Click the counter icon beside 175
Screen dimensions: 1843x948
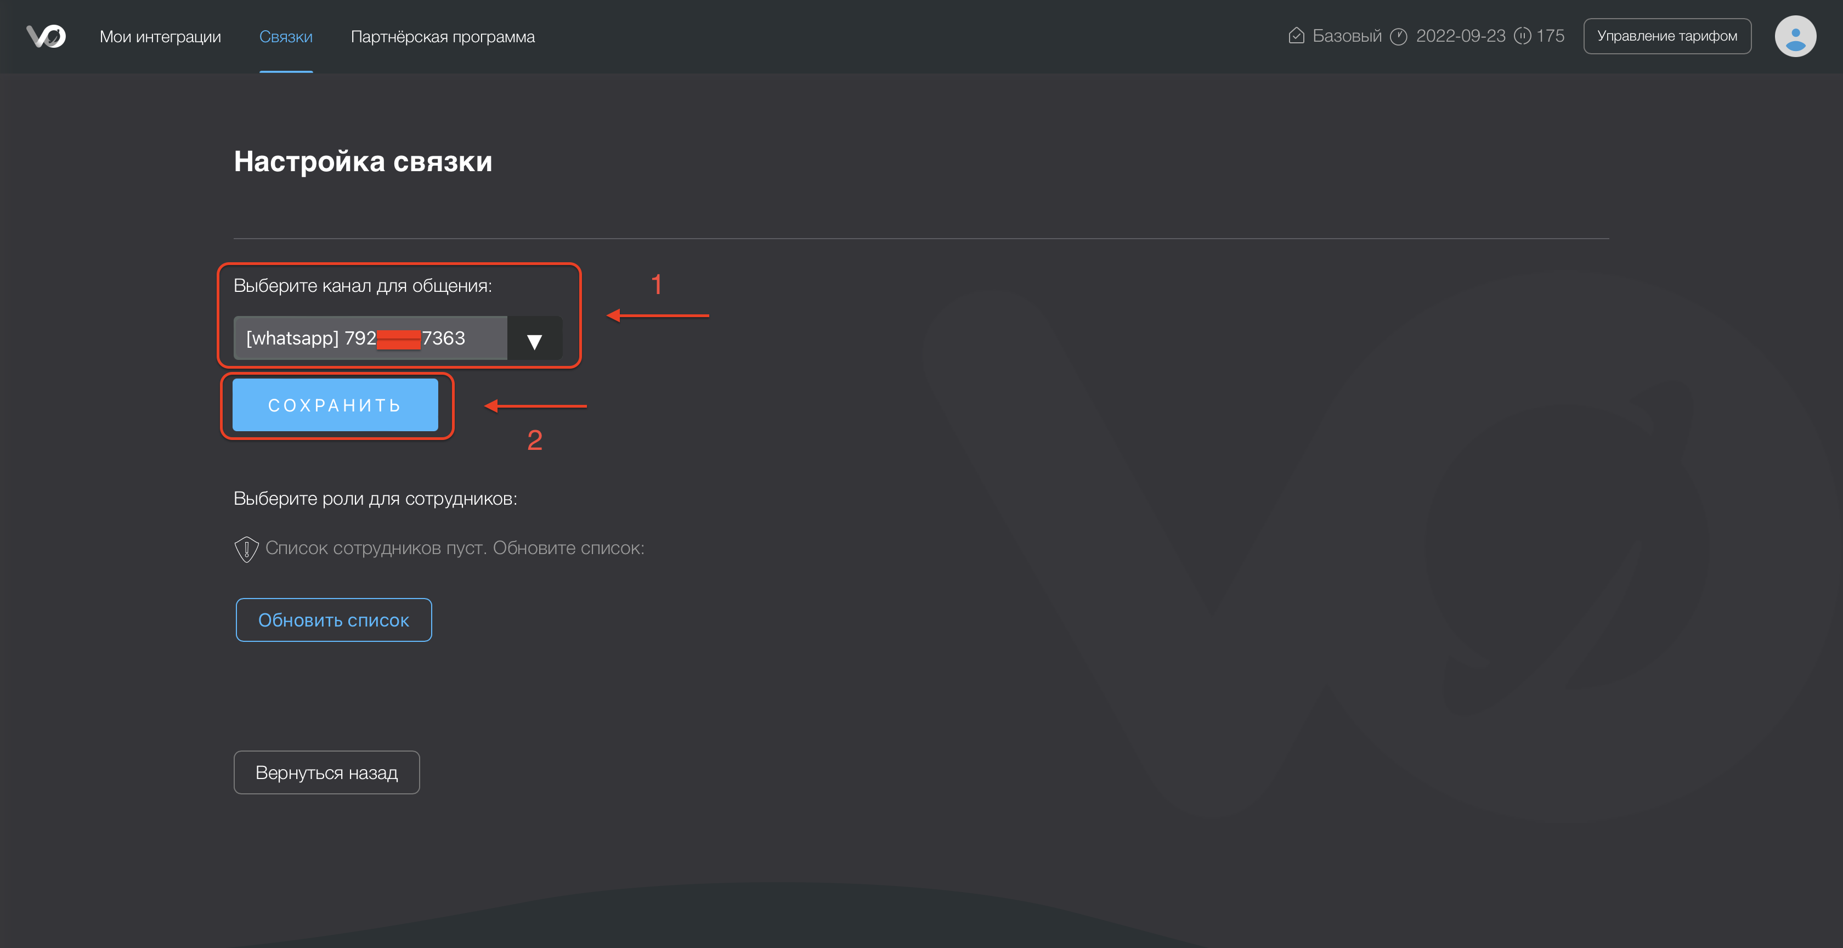coord(1523,36)
